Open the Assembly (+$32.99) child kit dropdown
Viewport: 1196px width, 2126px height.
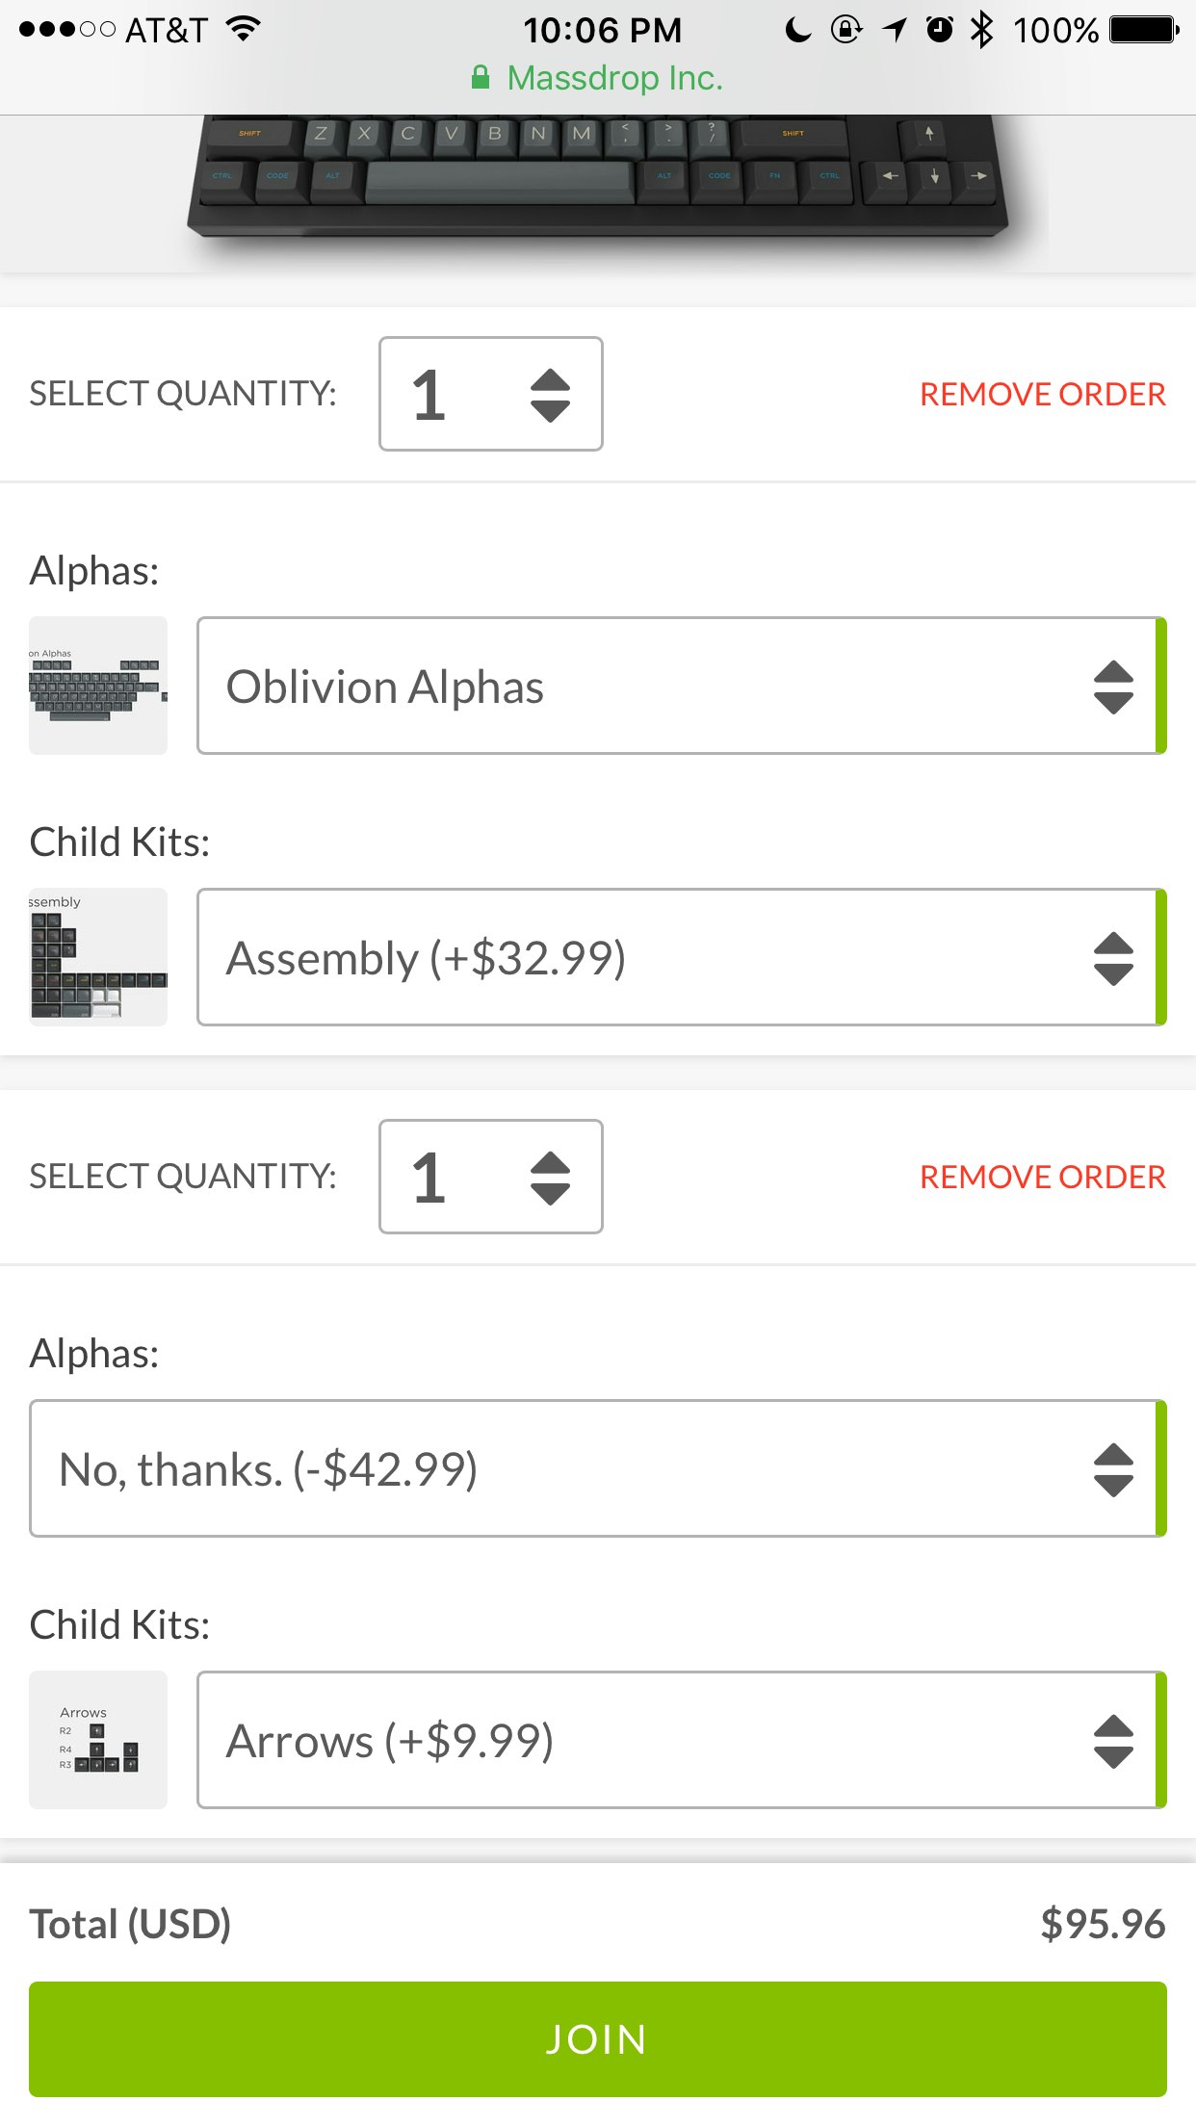(681, 958)
